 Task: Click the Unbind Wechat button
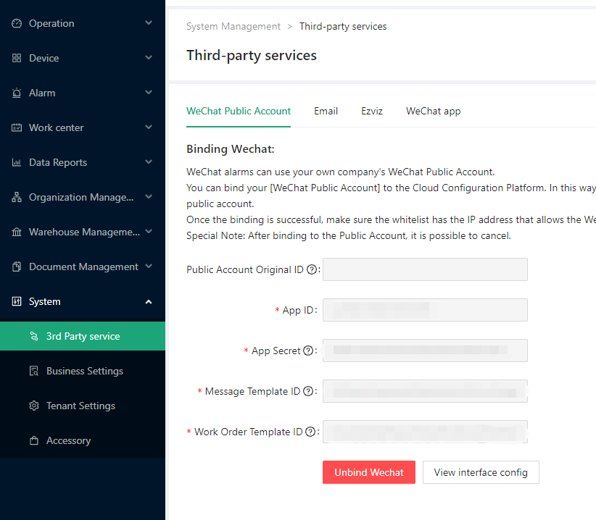pos(369,472)
